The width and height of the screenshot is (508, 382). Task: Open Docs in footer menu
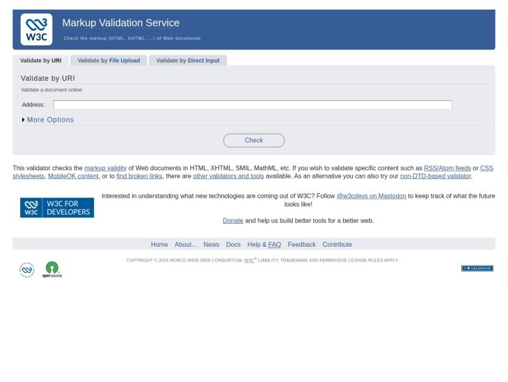click(233, 245)
